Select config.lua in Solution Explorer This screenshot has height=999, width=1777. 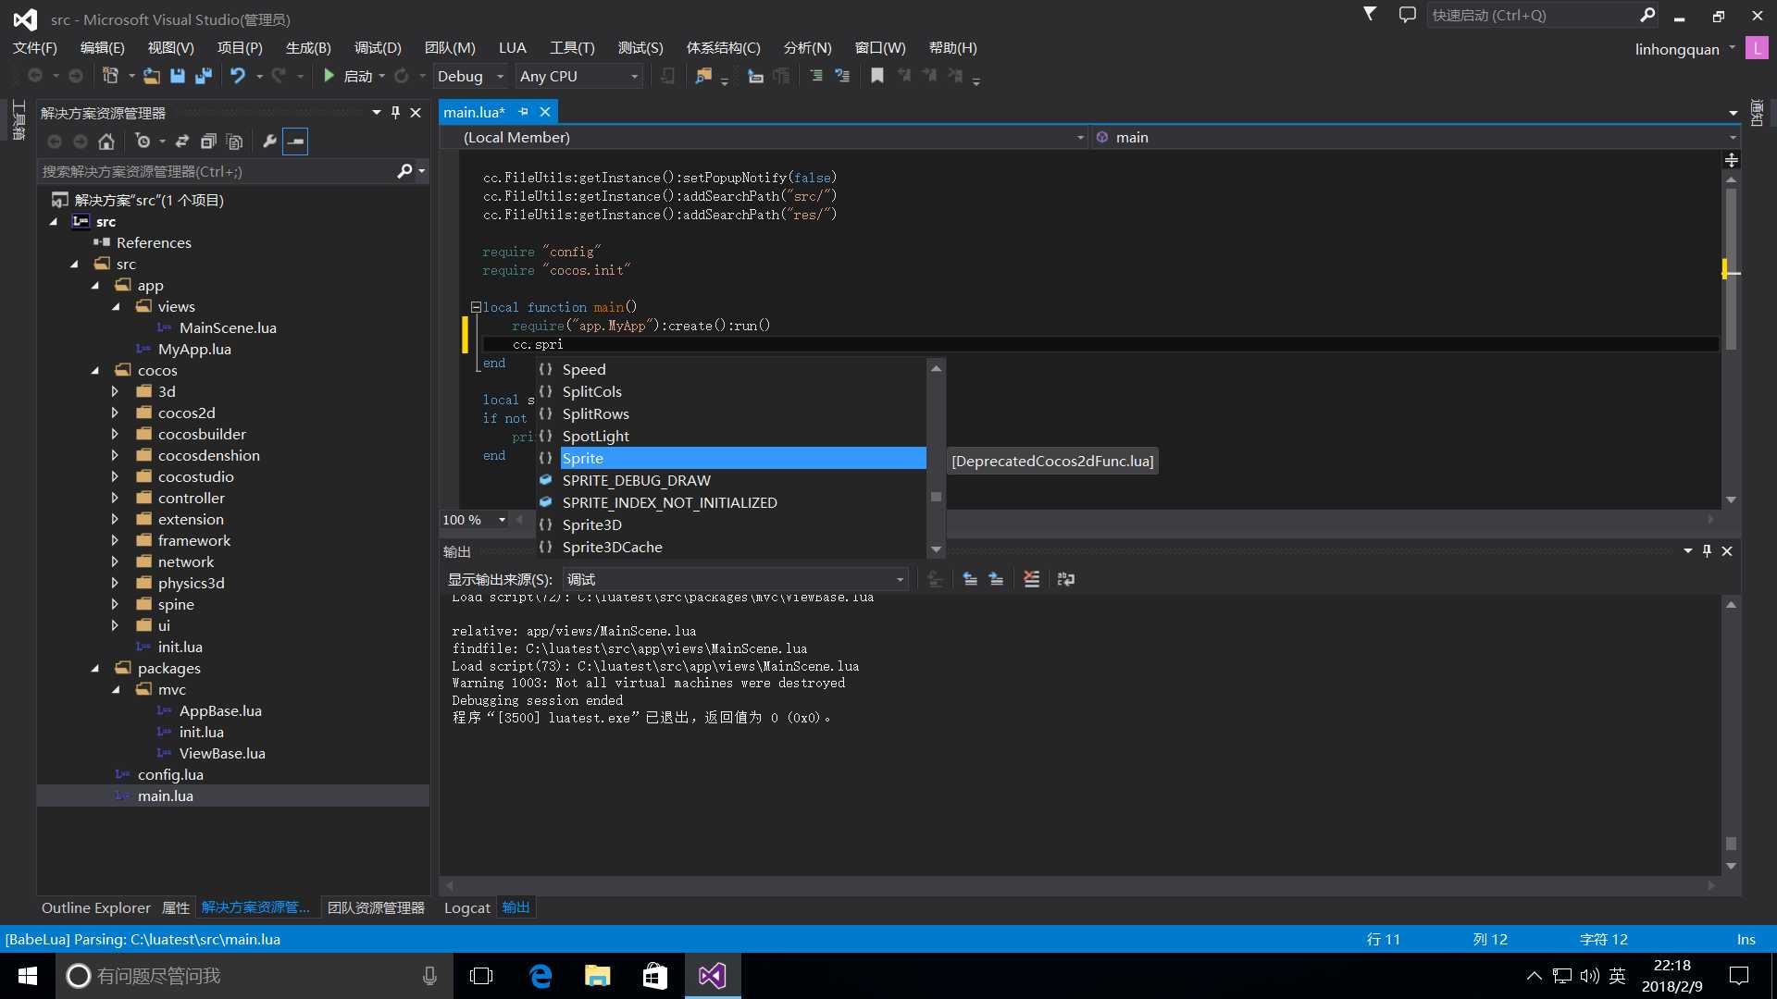tap(170, 774)
